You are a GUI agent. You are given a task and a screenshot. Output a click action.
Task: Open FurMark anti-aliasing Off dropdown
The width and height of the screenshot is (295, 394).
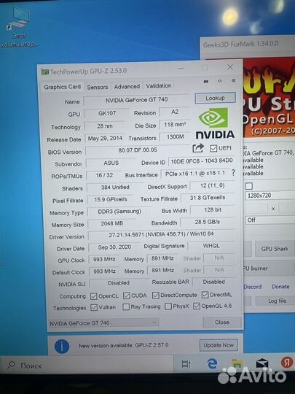270,220
